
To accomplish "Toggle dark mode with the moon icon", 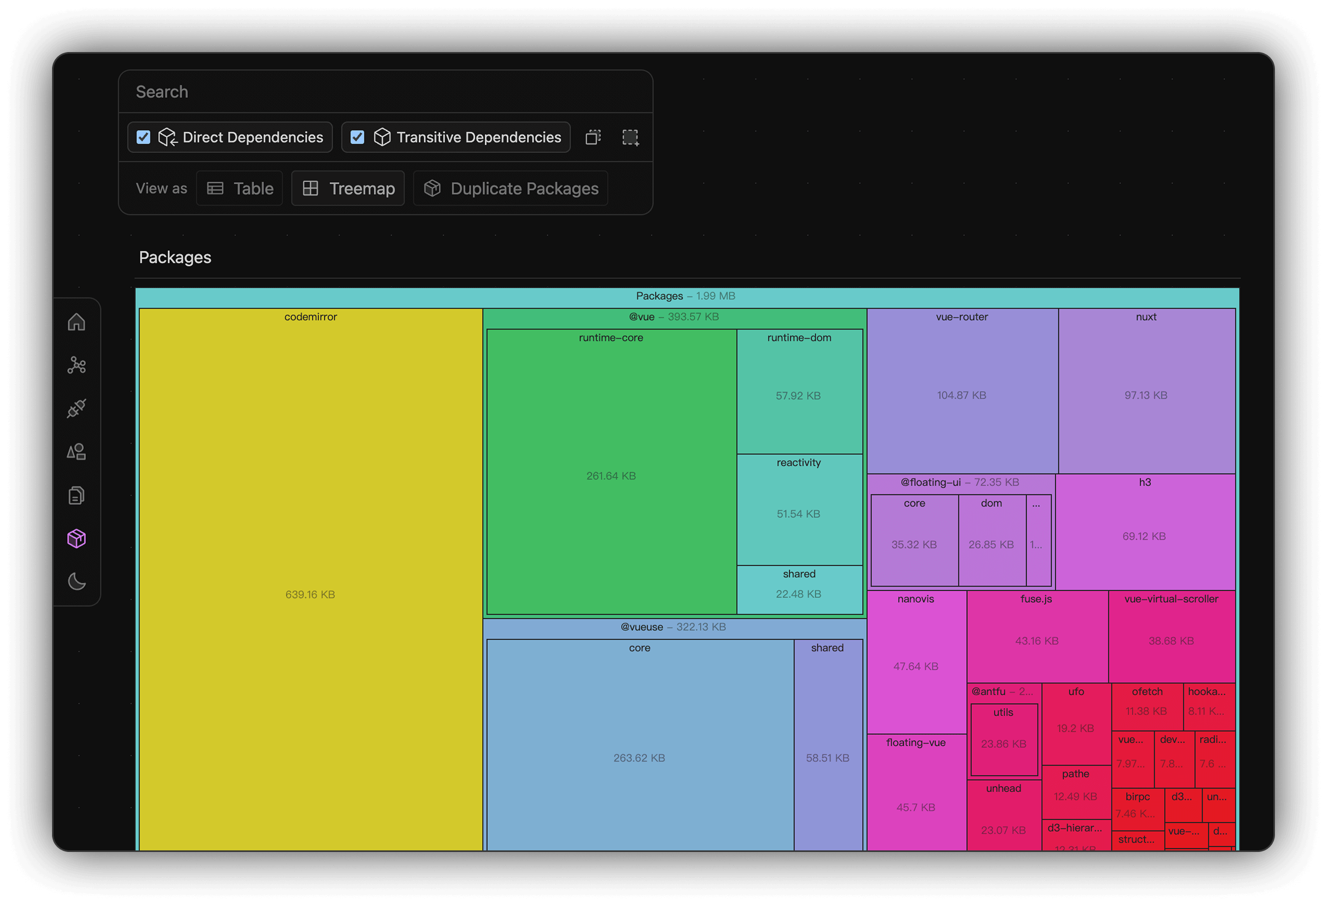I will [76, 581].
